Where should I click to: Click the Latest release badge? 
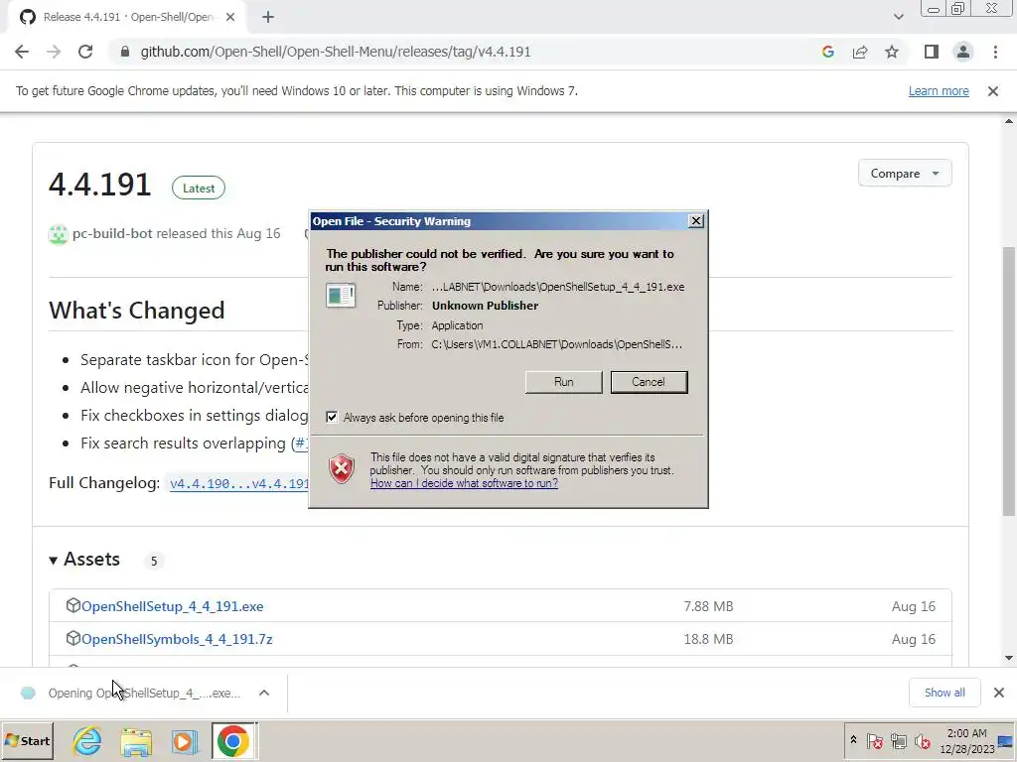199,188
